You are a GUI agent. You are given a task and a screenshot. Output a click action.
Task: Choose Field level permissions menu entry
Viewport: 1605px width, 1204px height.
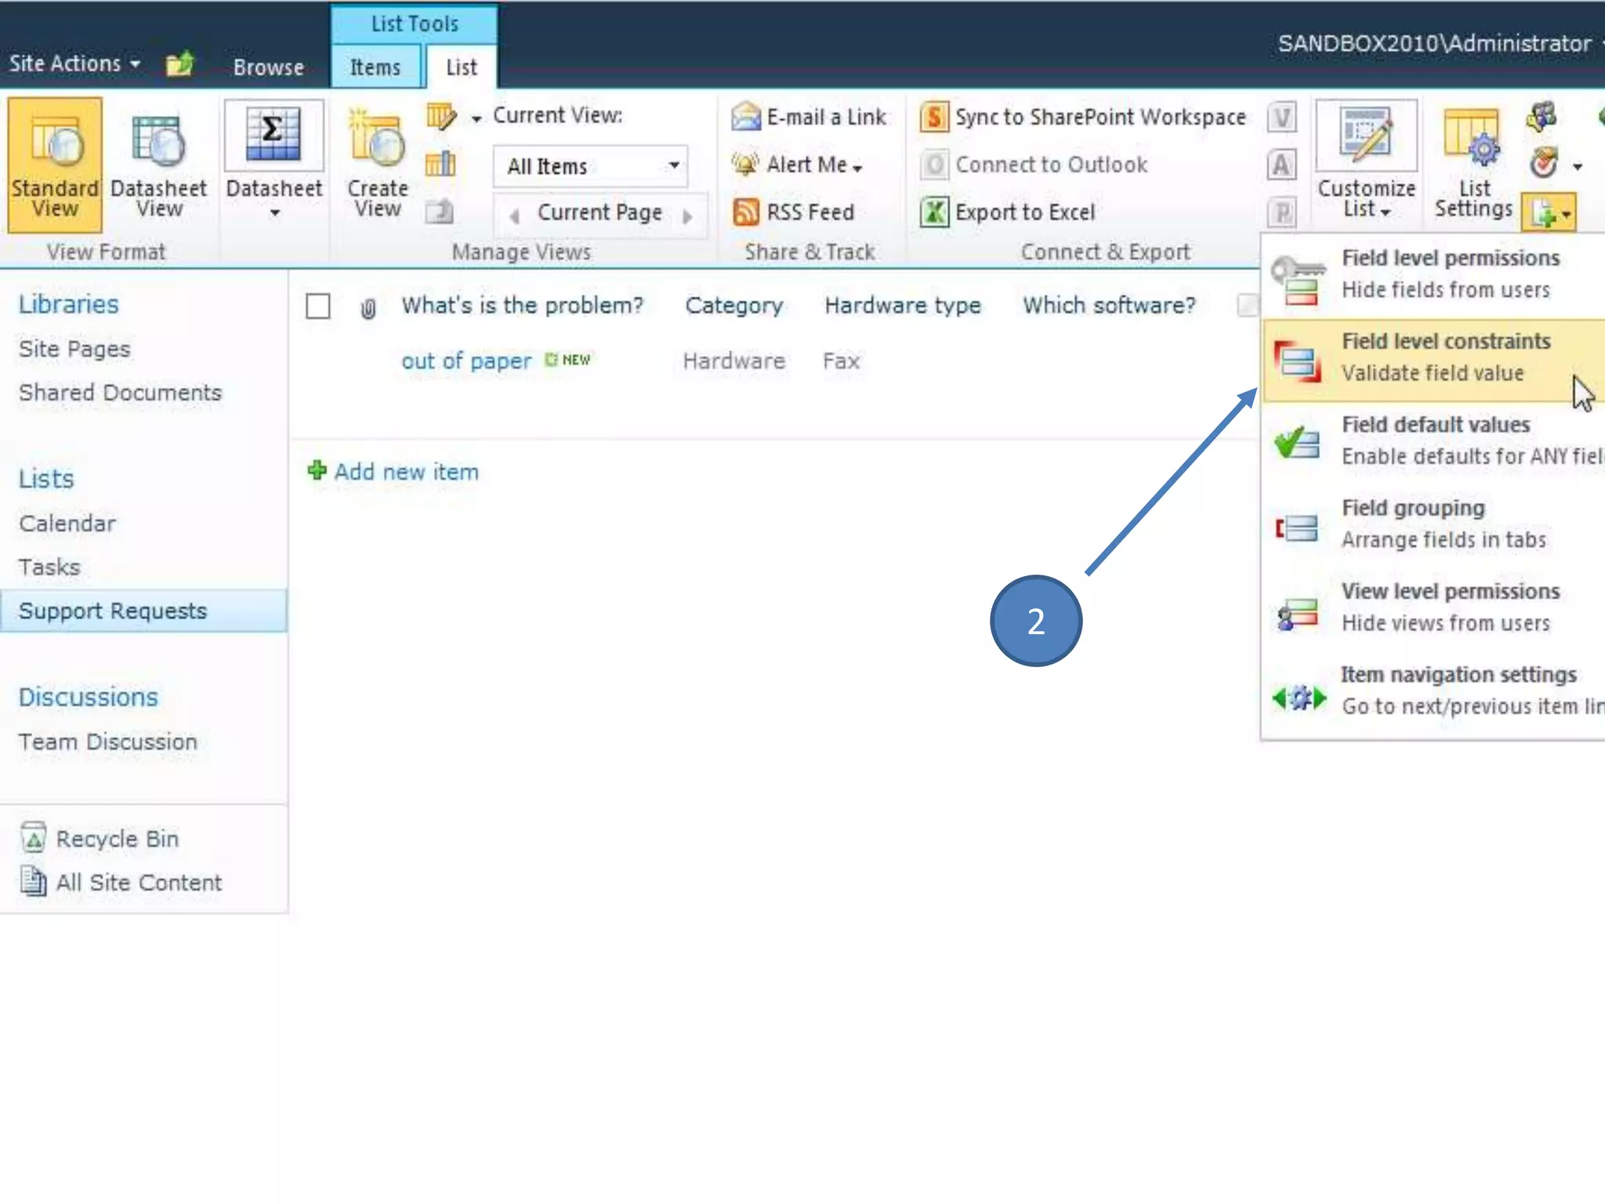(x=1433, y=274)
